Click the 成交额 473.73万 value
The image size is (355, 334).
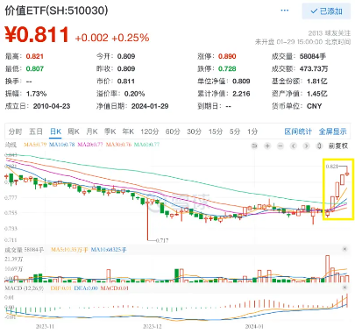click(314, 68)
